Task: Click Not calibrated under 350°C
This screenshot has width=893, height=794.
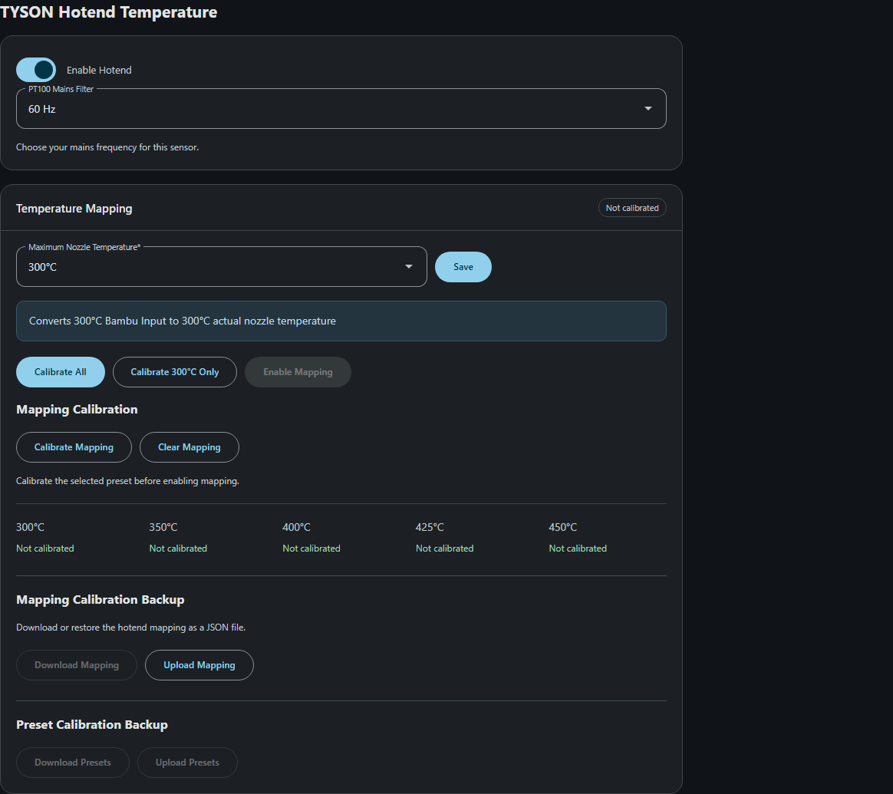Action: (x=178, y=548)
